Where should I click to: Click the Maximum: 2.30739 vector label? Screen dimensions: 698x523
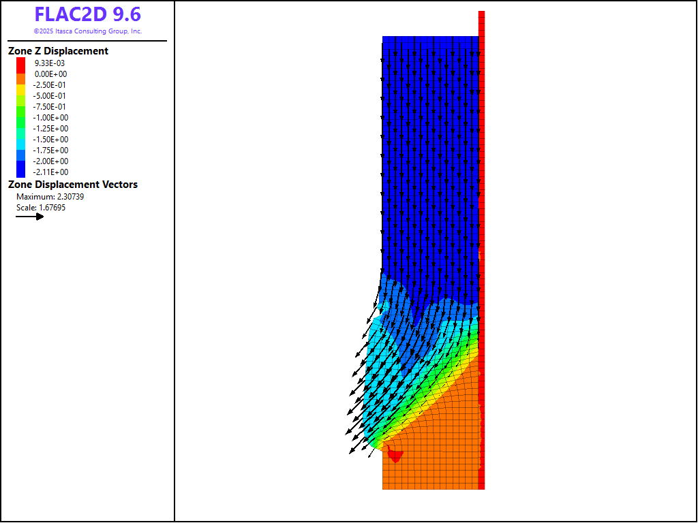tap(50, 197)
